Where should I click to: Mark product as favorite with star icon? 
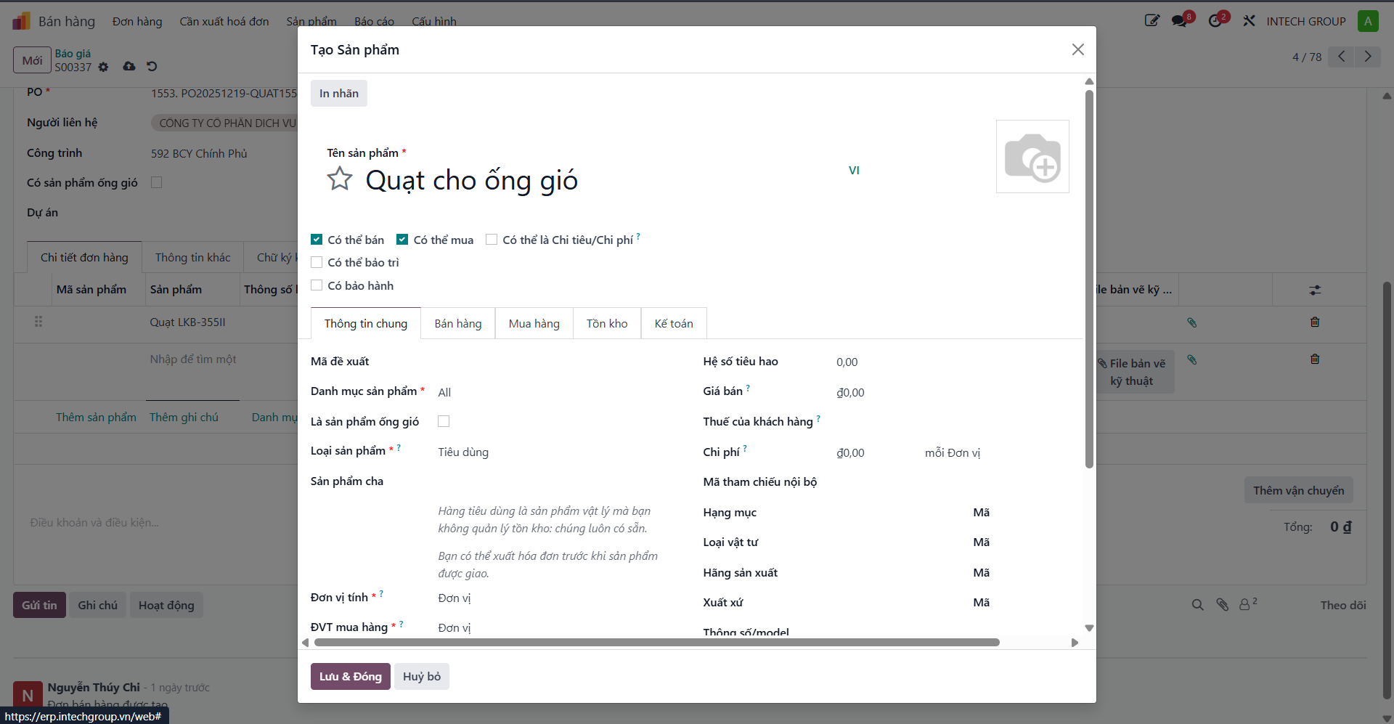point(339,179)
